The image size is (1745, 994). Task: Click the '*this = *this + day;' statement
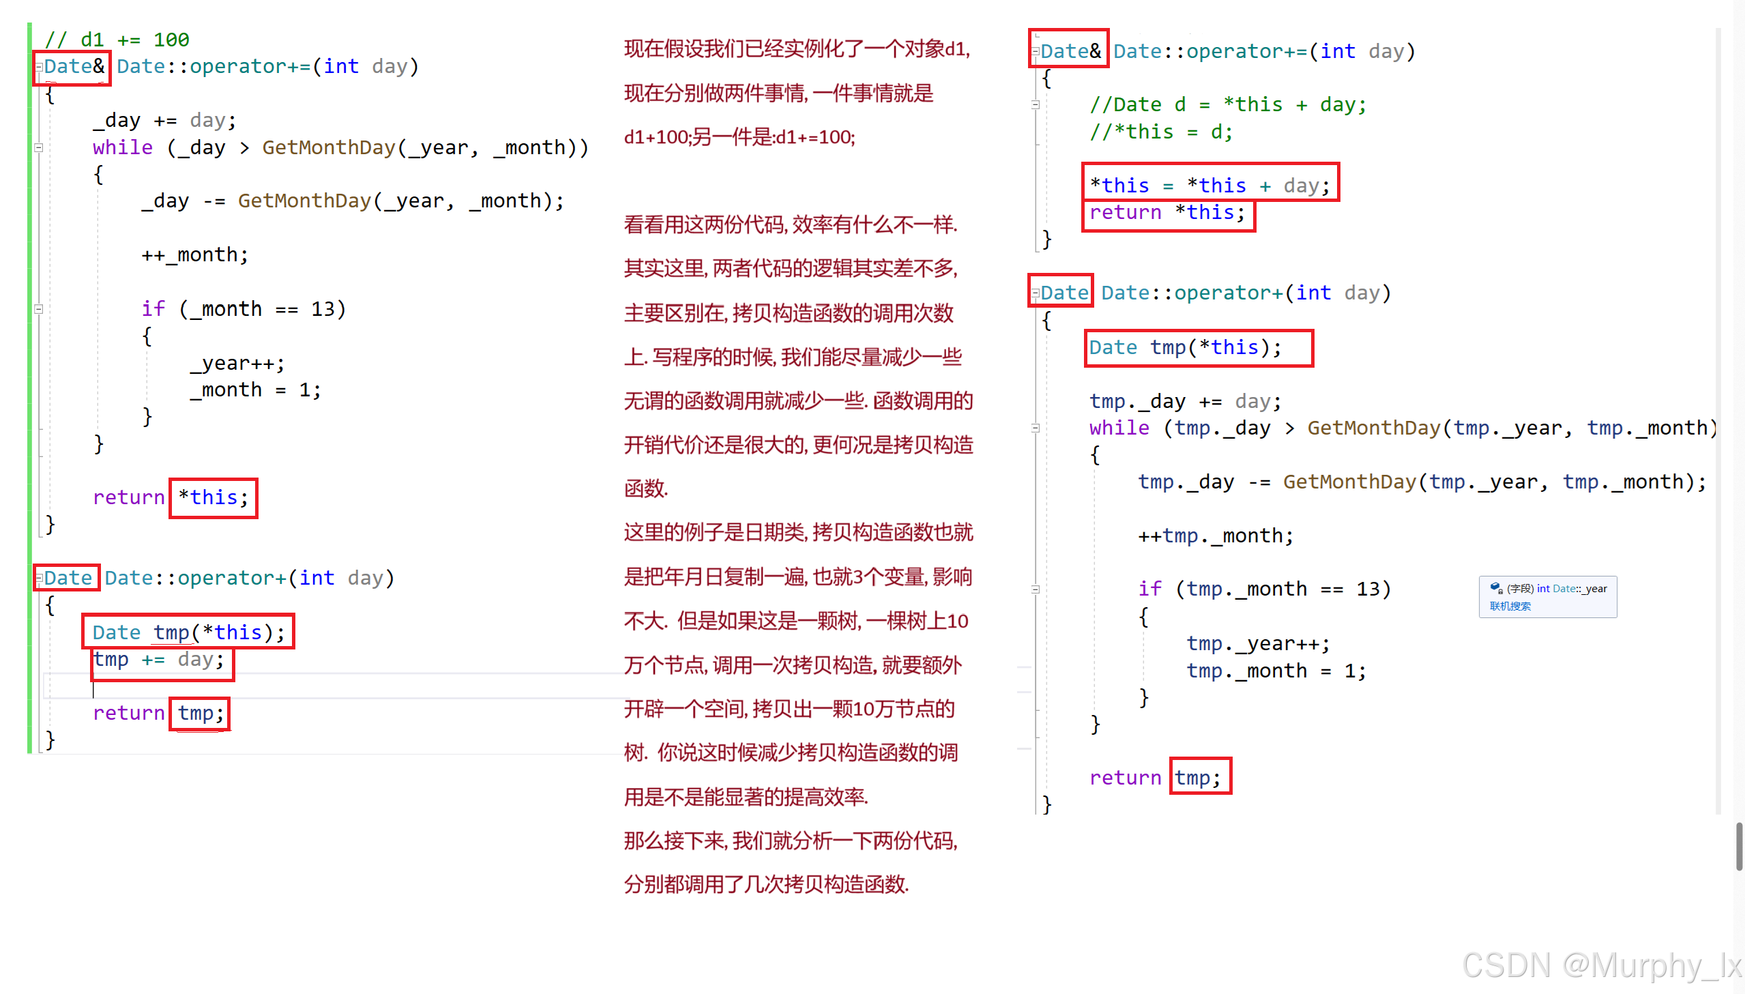point(1209,185)
